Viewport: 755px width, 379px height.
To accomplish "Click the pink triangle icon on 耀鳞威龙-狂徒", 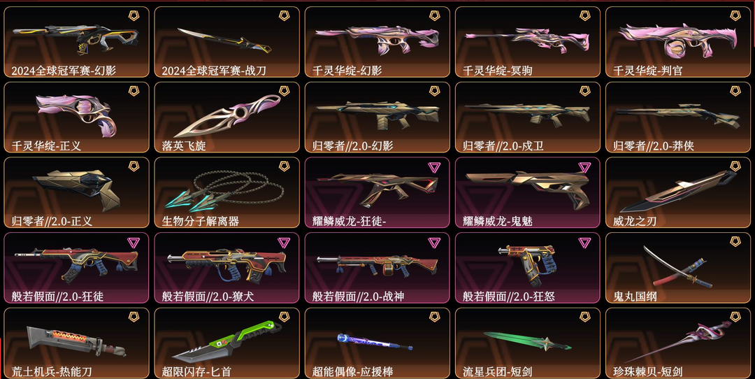I will 434,167.
